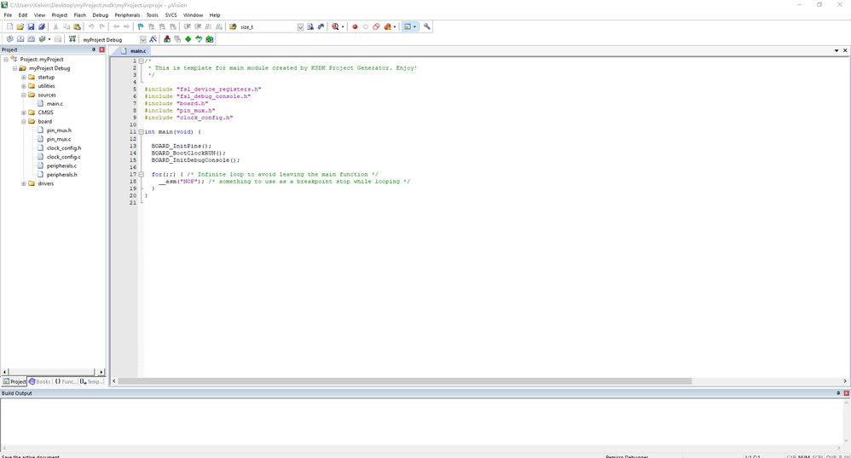Select the main.c editor tab
Screen dimensions: 851x458
pos(134,50)
